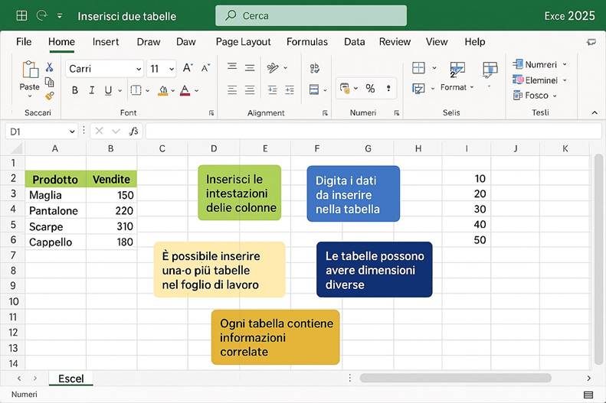This screenshot has width=606, height=403.
Task: Click the center text icon
Action: (250, 90)
